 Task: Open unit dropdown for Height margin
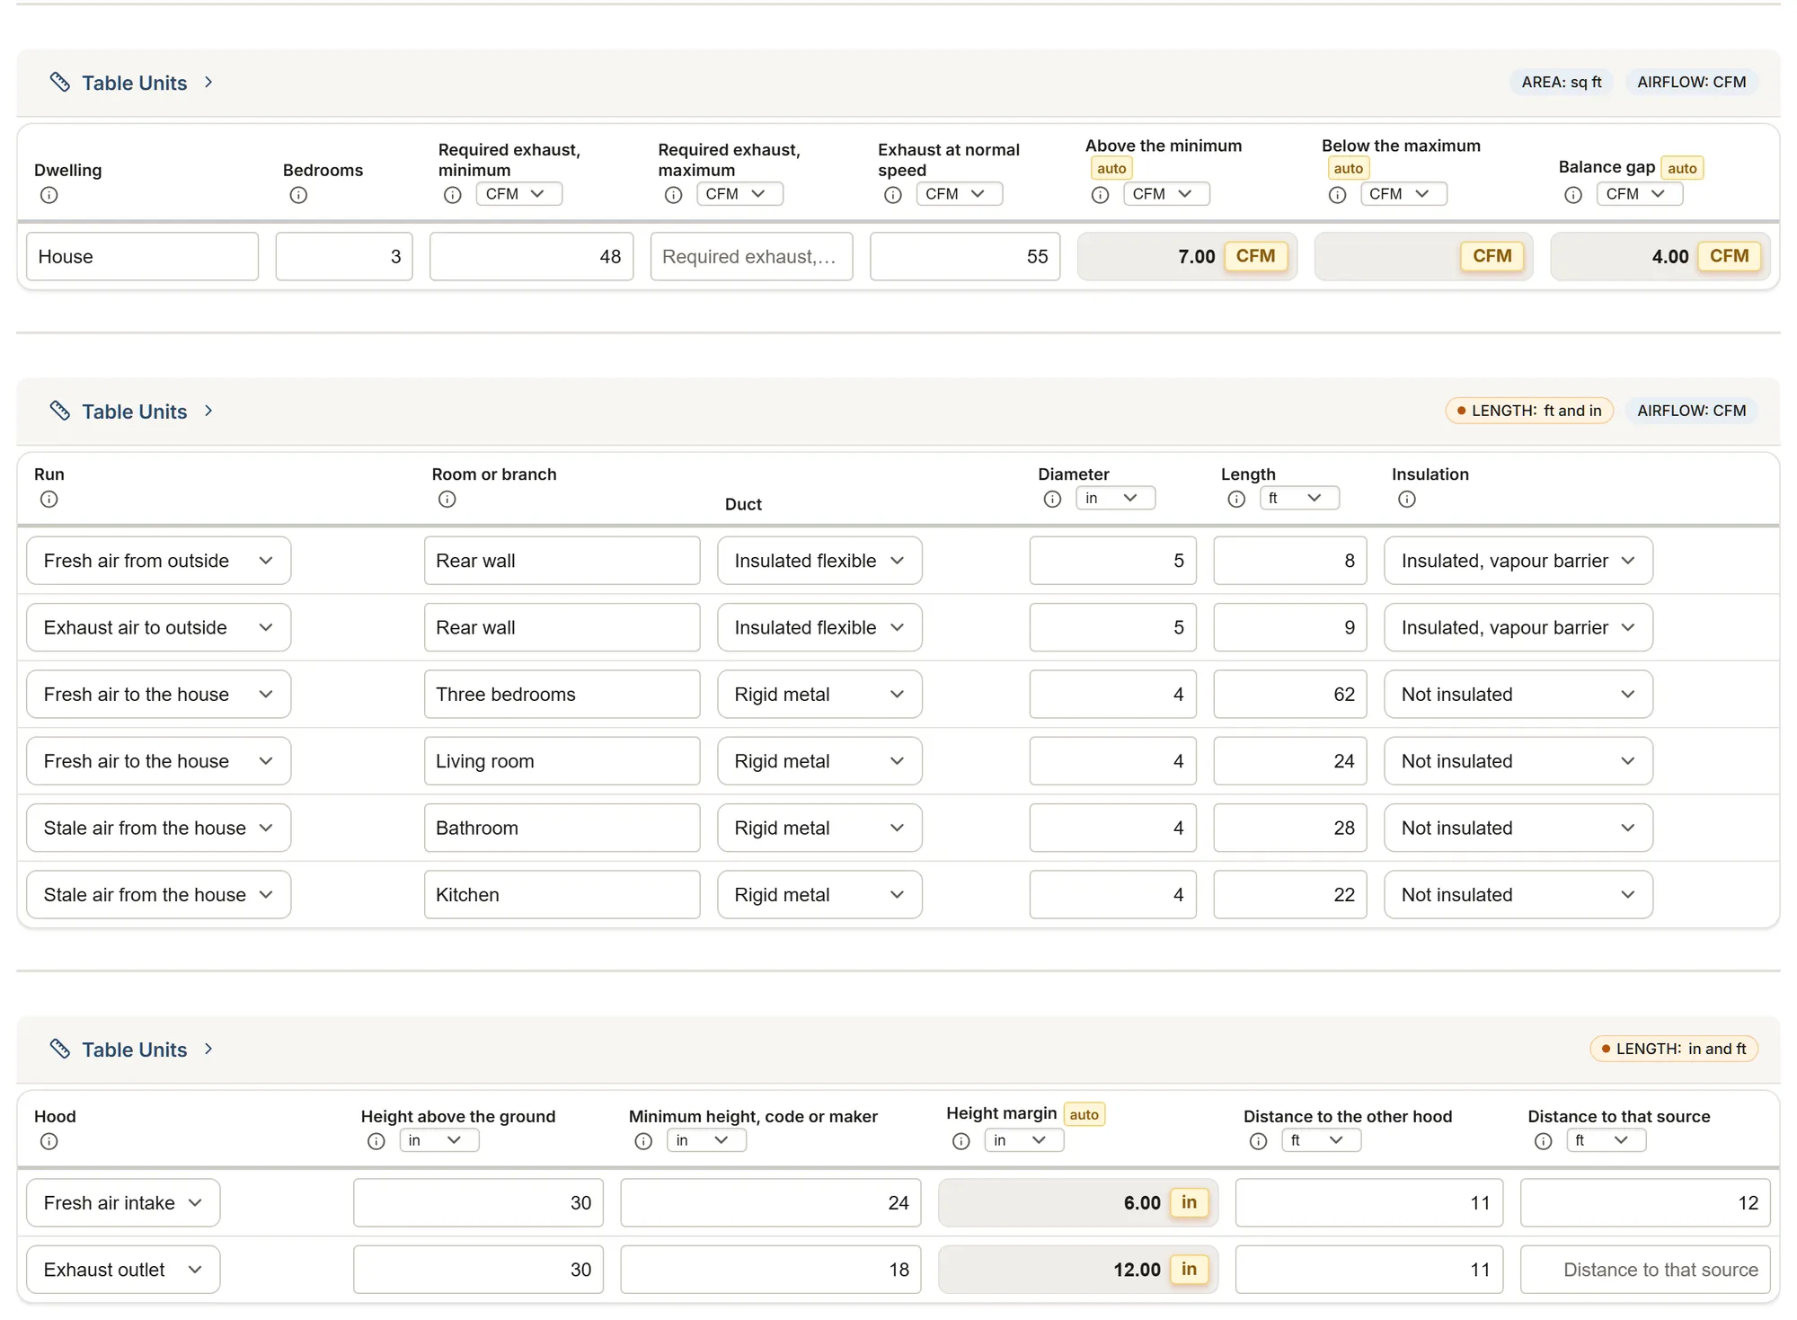[x=1023, y=1140]
